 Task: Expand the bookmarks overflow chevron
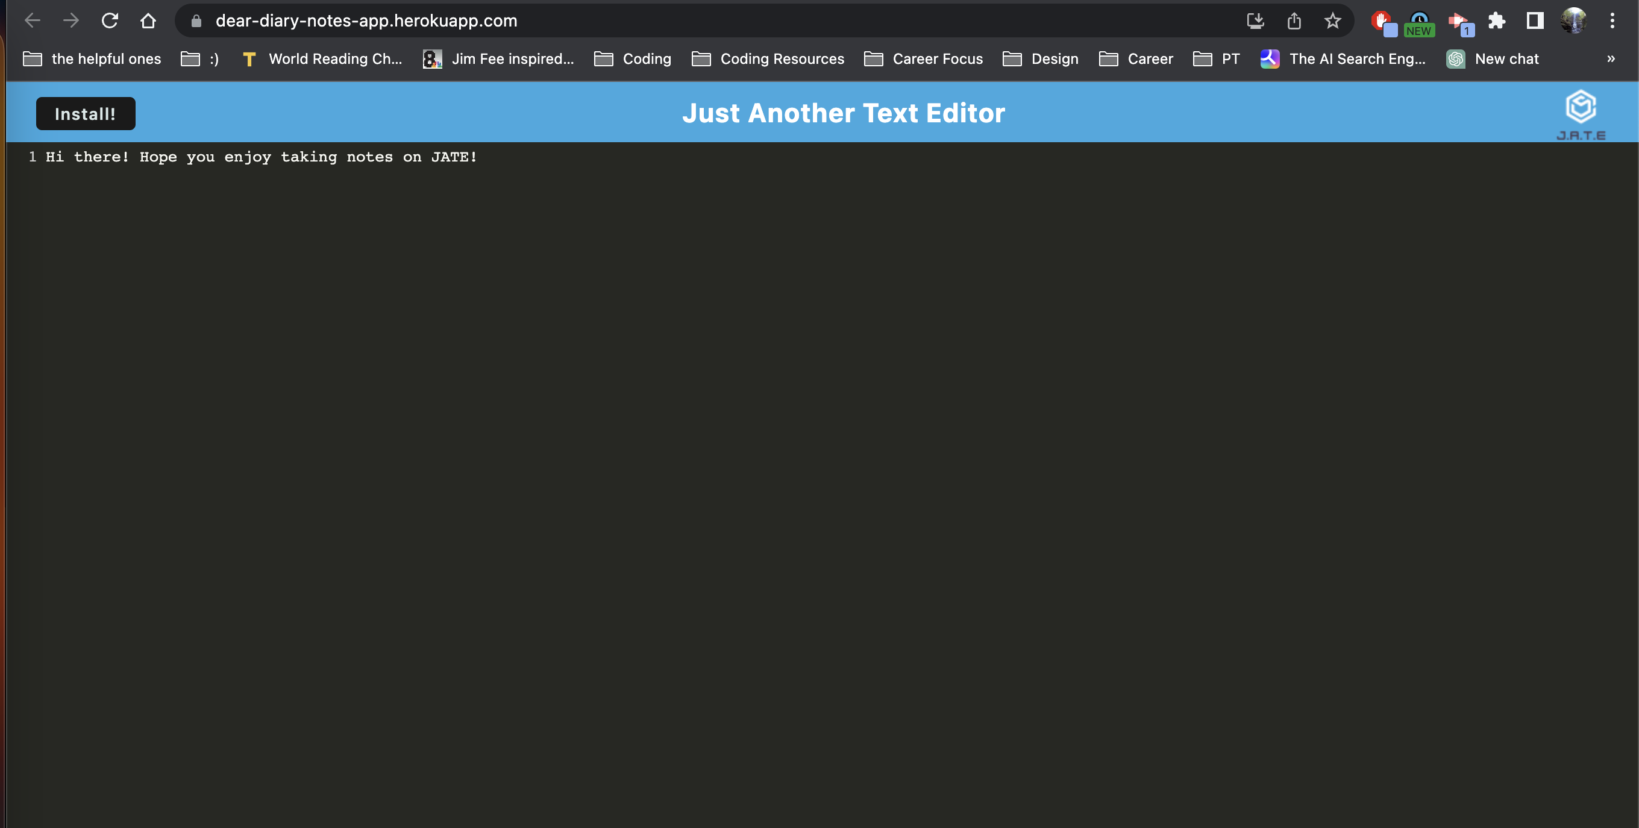pos(1611,58)
